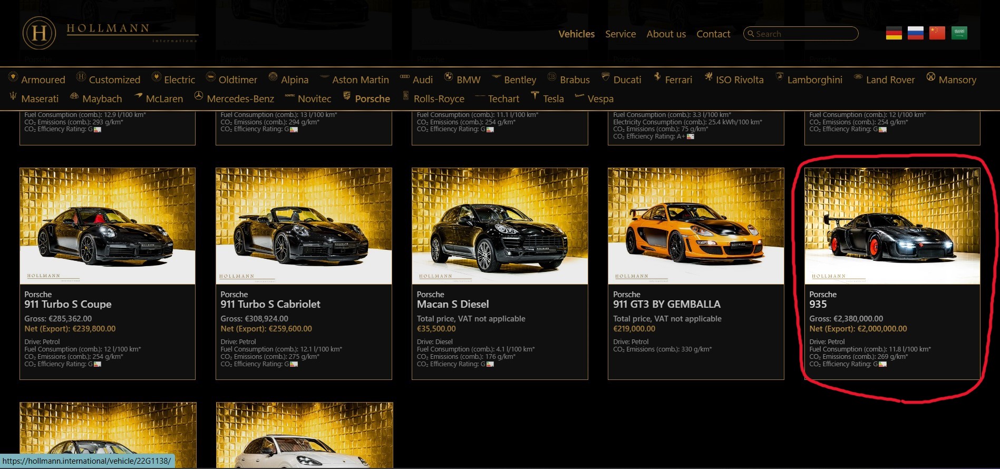Select the Porsche brand filter
Screen dimensions: 1000x469
[x=372, y=99]
